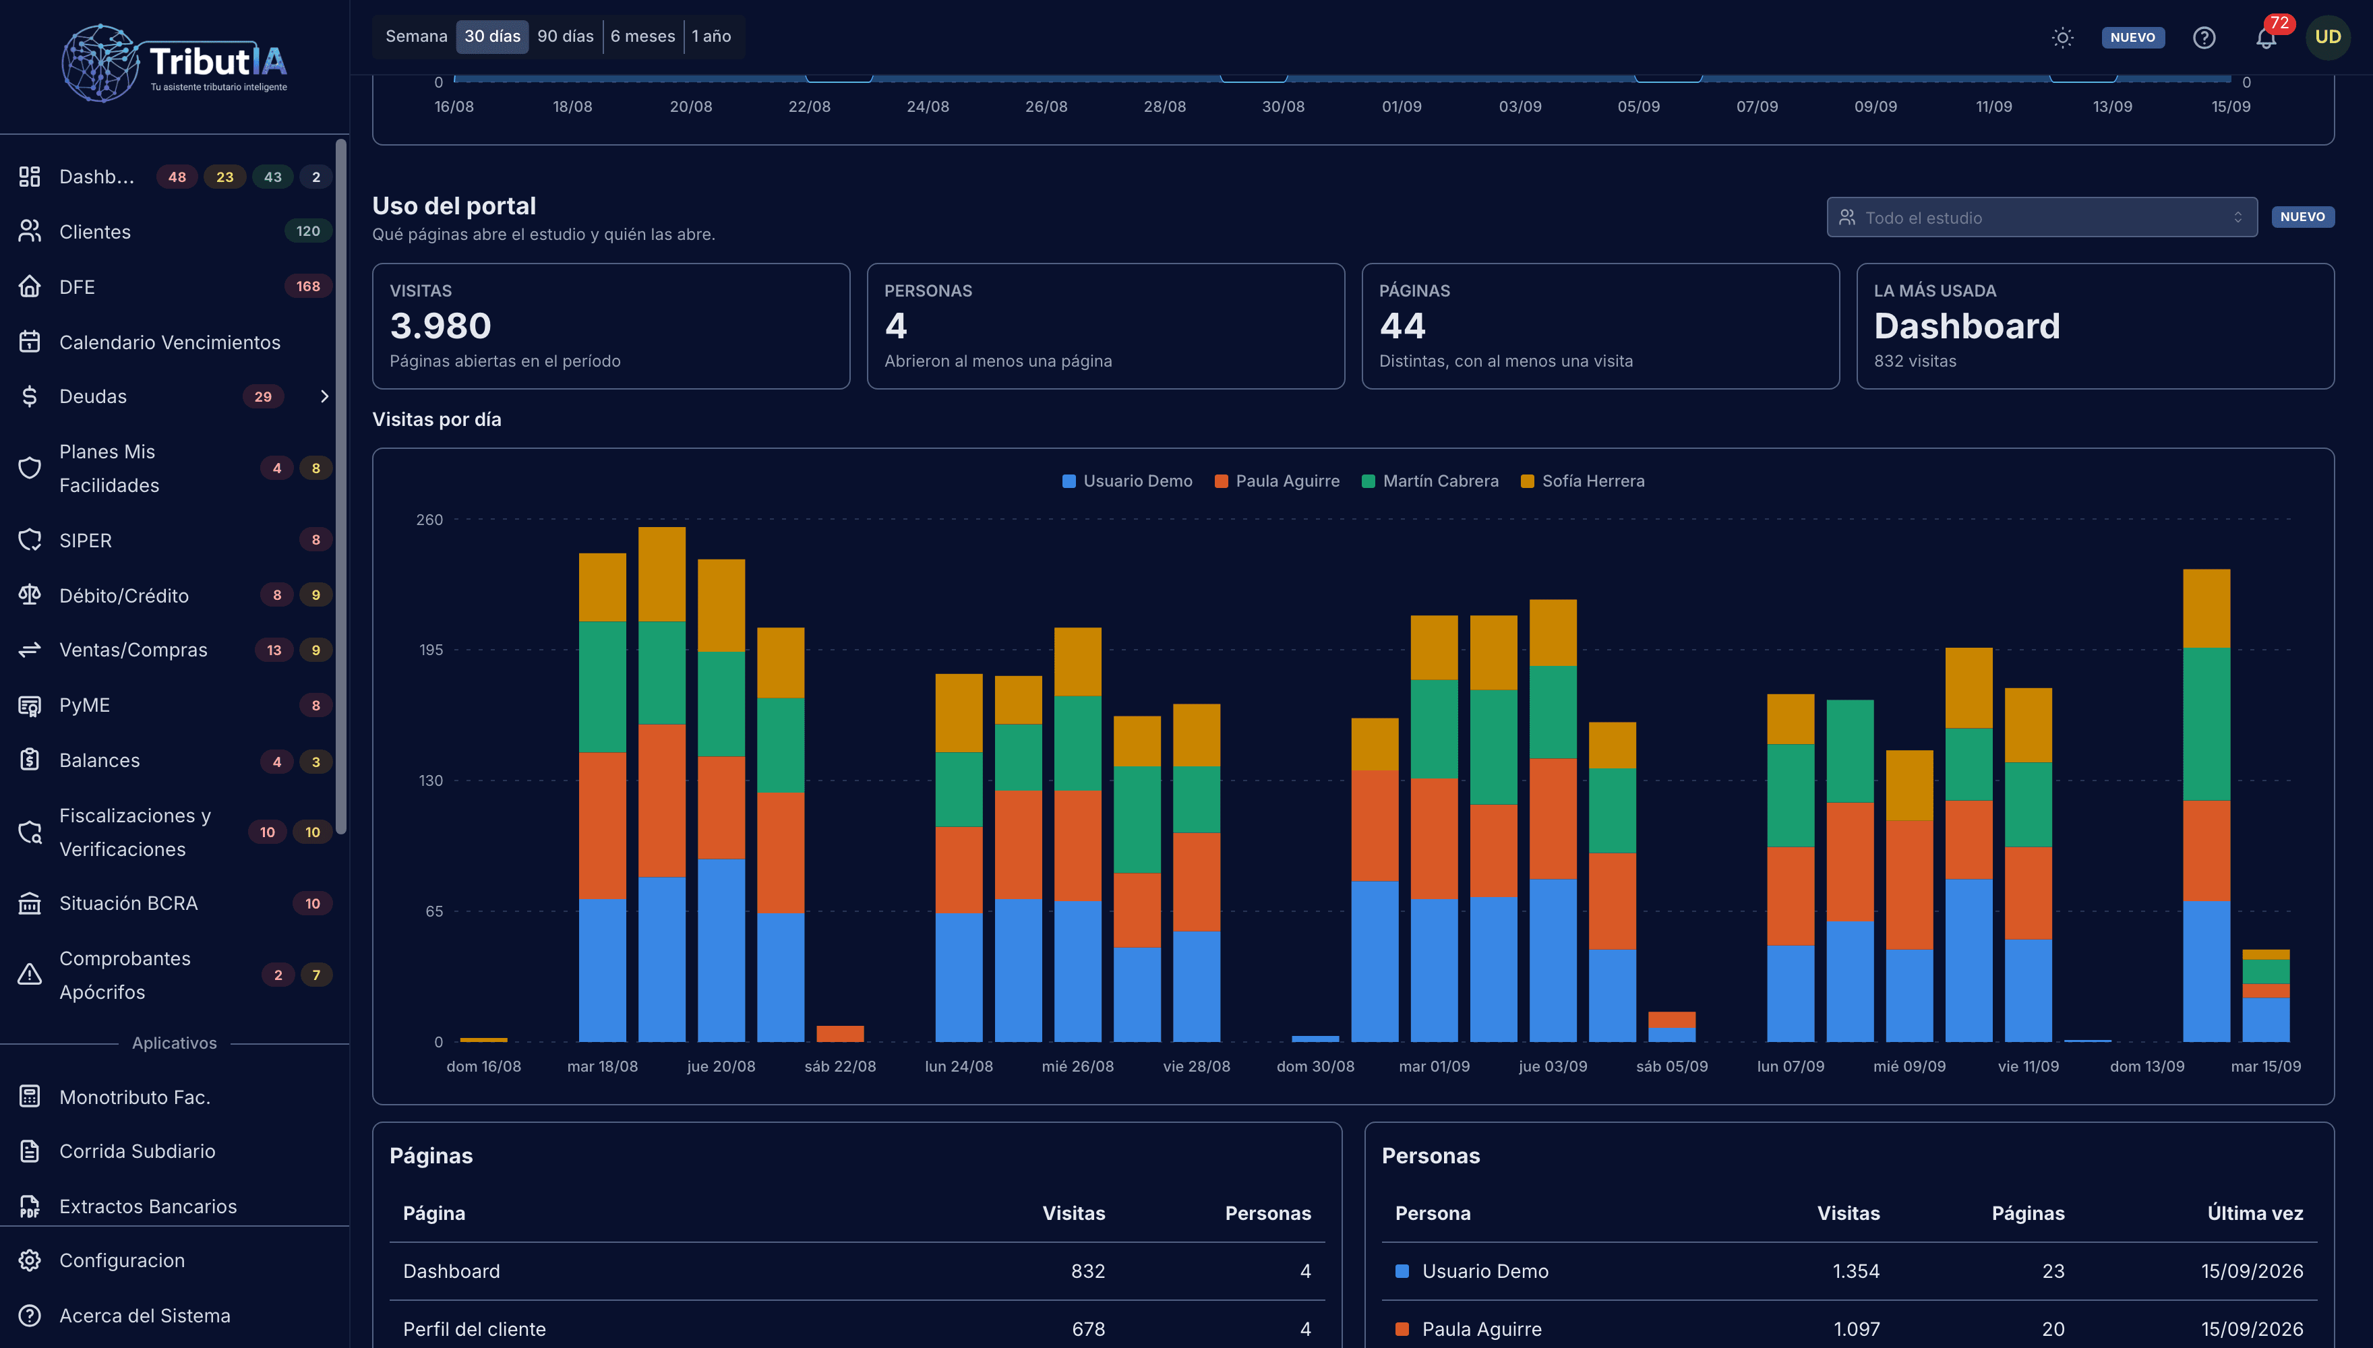Click the Configuracion gear icon
The height and width of the screenshot is (1348, 2373).
[30, 1260]
